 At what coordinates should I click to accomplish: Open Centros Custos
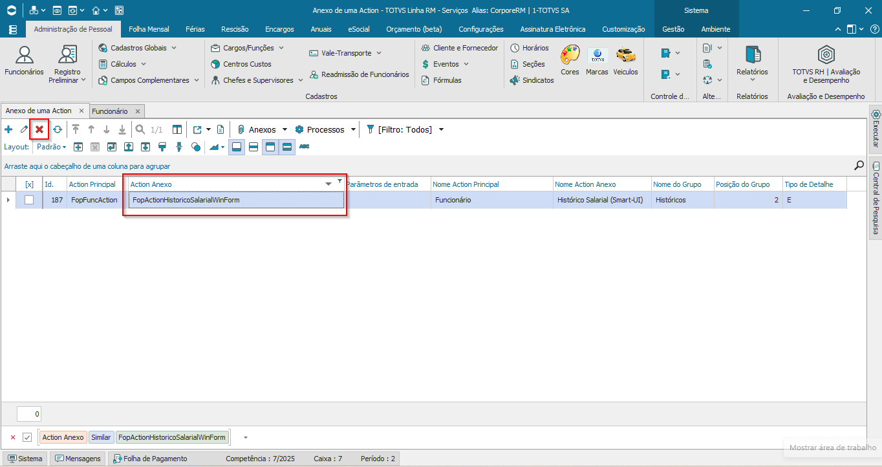(241, 64)
